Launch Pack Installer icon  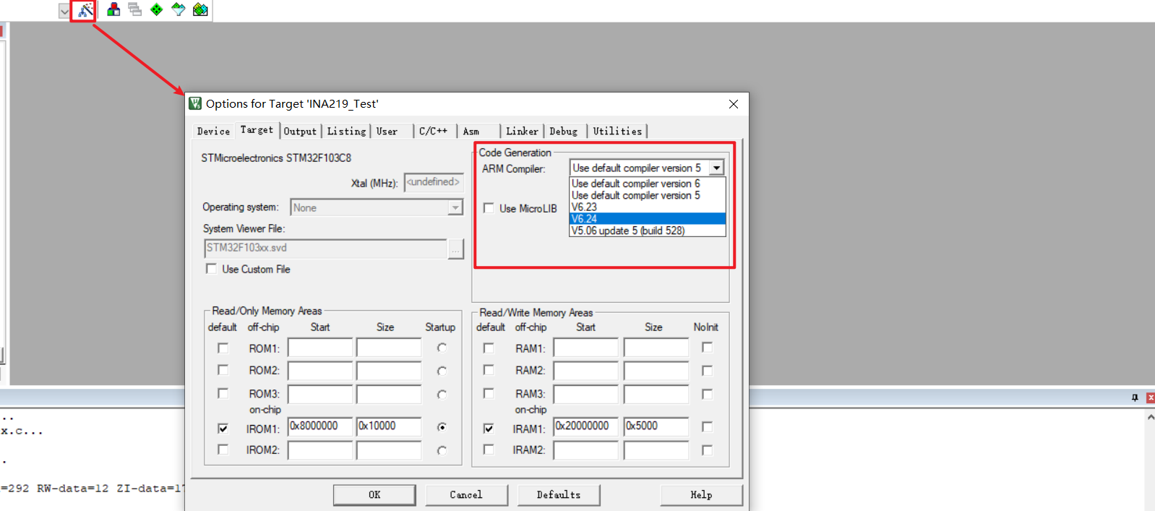click(x=200, y=9)
